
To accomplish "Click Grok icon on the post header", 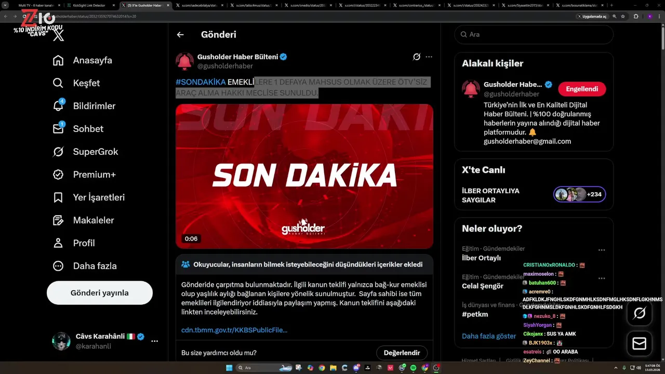I will pos(416,57).
